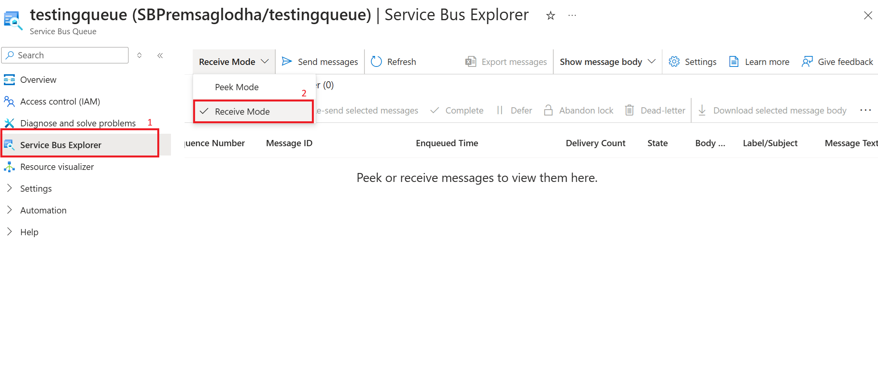Expand the Automation section
This screenshot has width=878, height=388.
click(x=43, y=210)
